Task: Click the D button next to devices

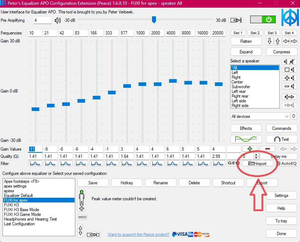Action: 294,116
